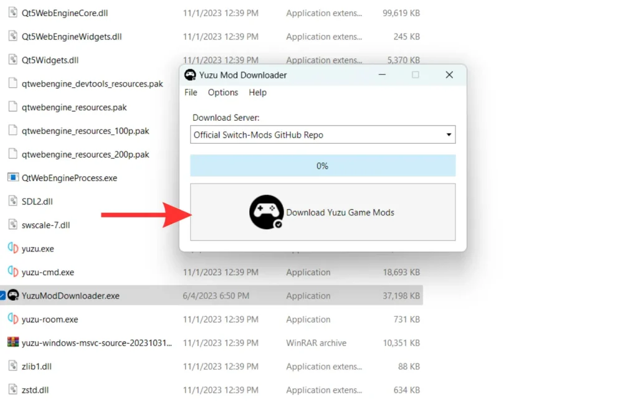Close the Yuzu Mod Downloader window

tap(449, 75)
